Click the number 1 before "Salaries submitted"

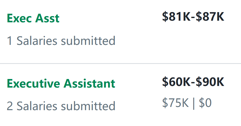coord(10,41)
